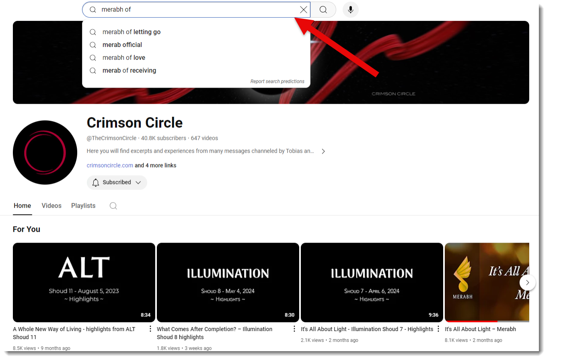Click the red watch-progress bar on Merabh video
561x360 pixels.
pos(471,321)
